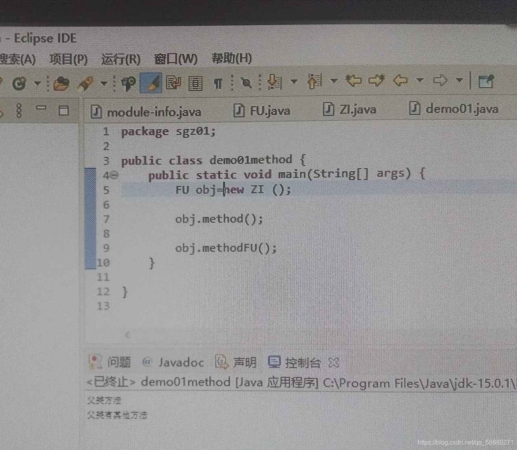
Task: Toggle the Skip All Breakpoints icon
Action: click(x=246, y=83)
